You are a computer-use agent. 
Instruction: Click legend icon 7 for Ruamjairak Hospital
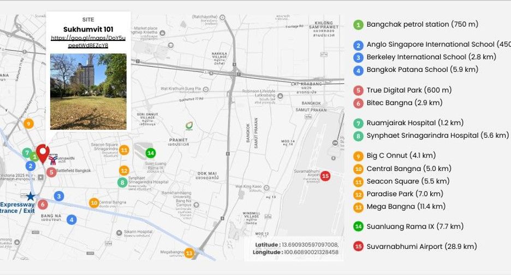click(x=358, y=123)
